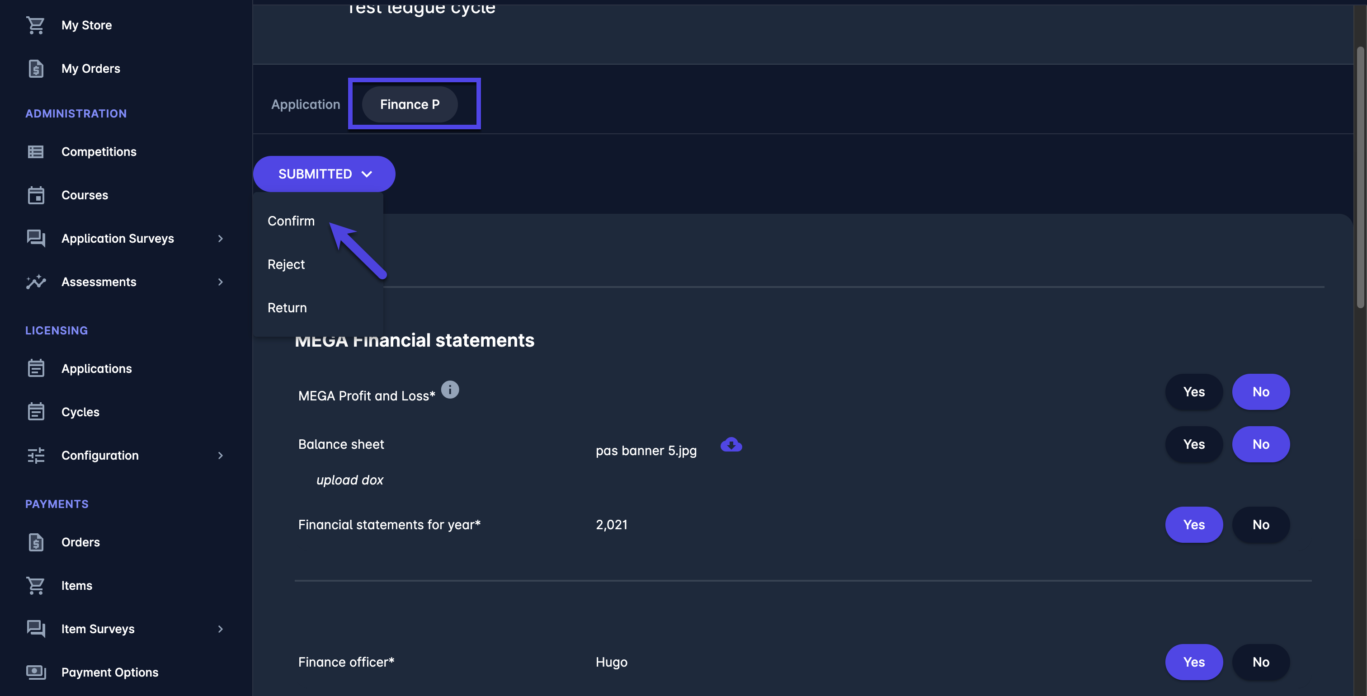Switch to the Application tab
The image size is (1367, 696).
coord(306,104)
